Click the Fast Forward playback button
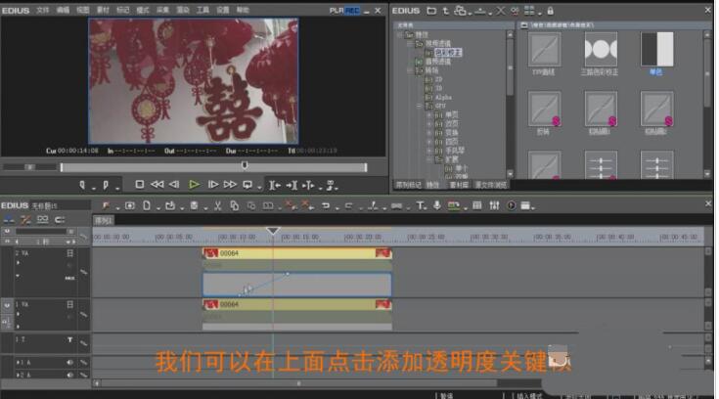This screenshot has width=719, height=399. click(x=230, y=185)
